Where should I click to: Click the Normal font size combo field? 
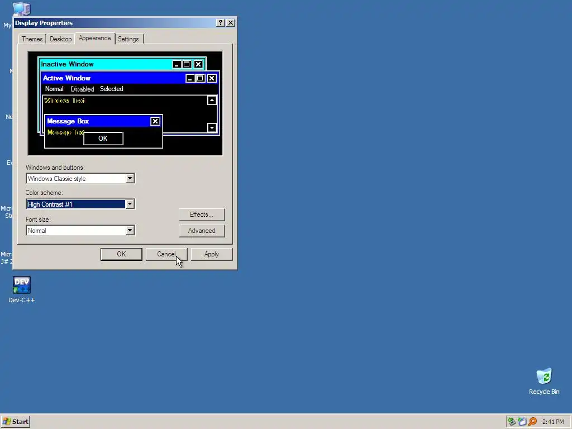pyautogui.click(x=80, y=230)
